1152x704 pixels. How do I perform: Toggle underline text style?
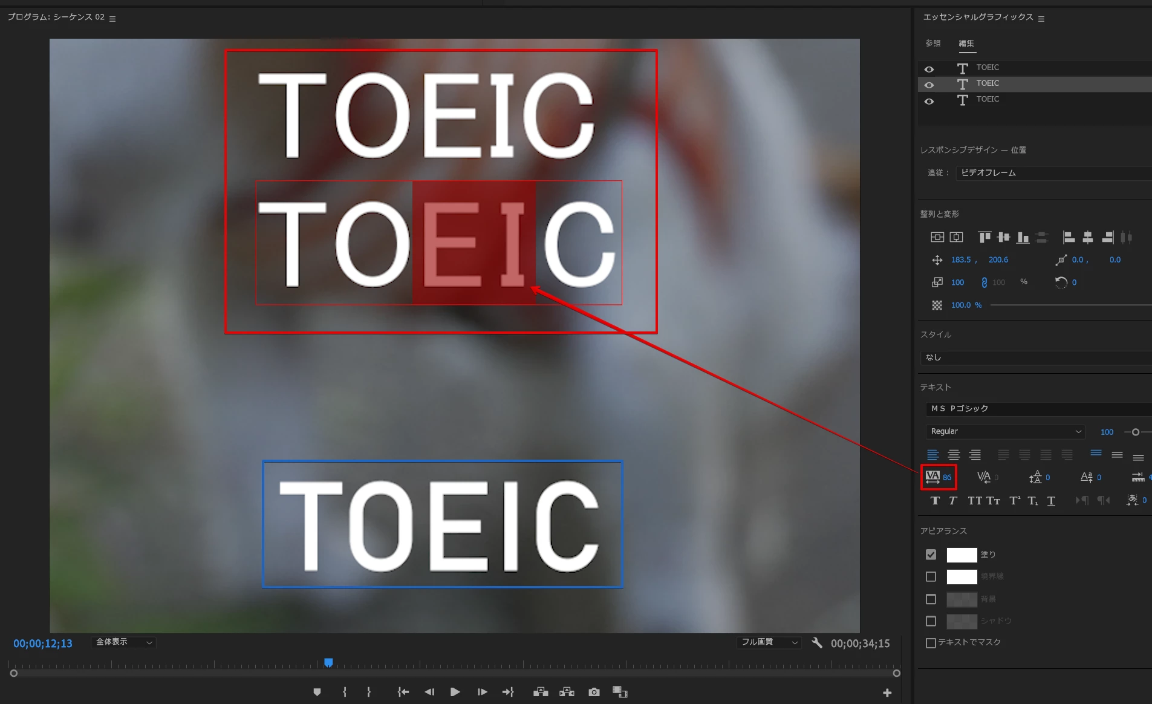(1051, 501)
